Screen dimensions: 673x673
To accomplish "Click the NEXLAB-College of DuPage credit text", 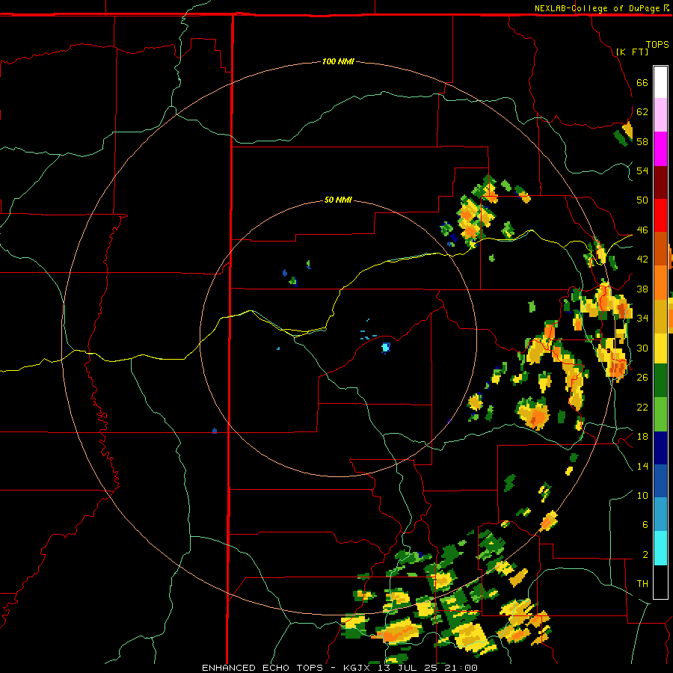I will tap(597, 8).
